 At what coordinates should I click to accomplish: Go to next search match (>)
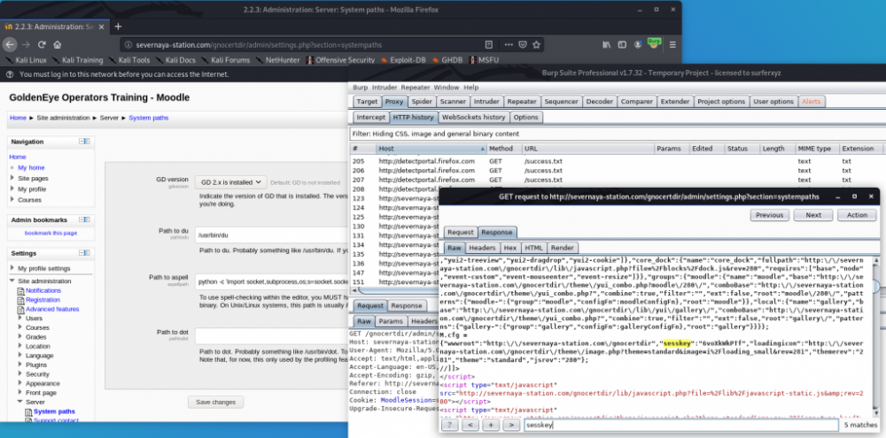click(511, 425)
